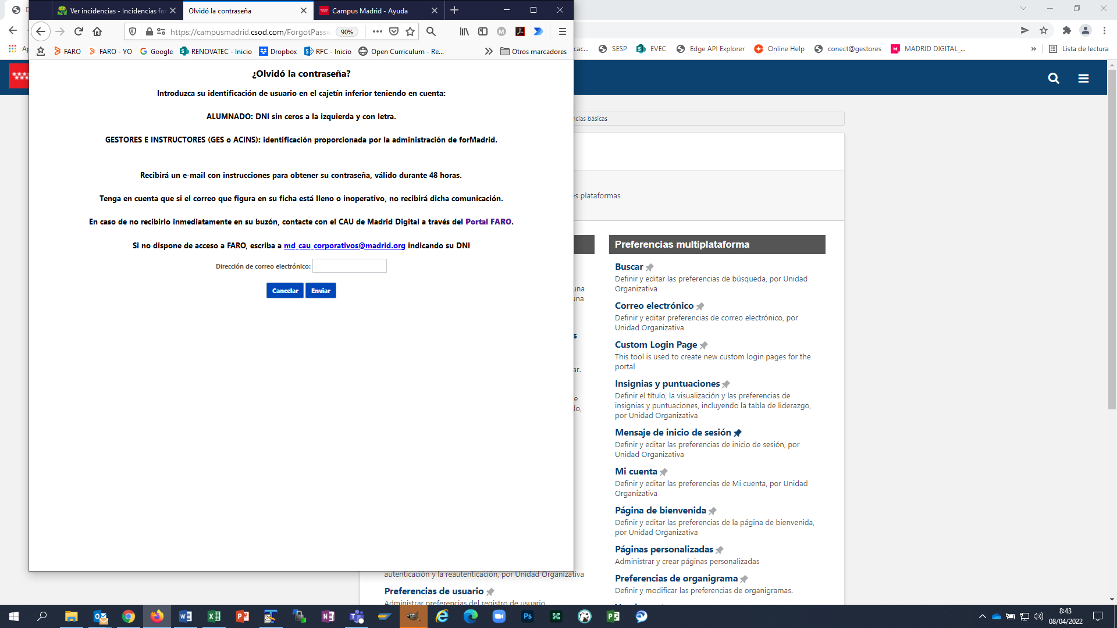Select the Olvidó la contraseña tab
Image resolution: width=1117 pixels, height=628 pixels.
248,10
